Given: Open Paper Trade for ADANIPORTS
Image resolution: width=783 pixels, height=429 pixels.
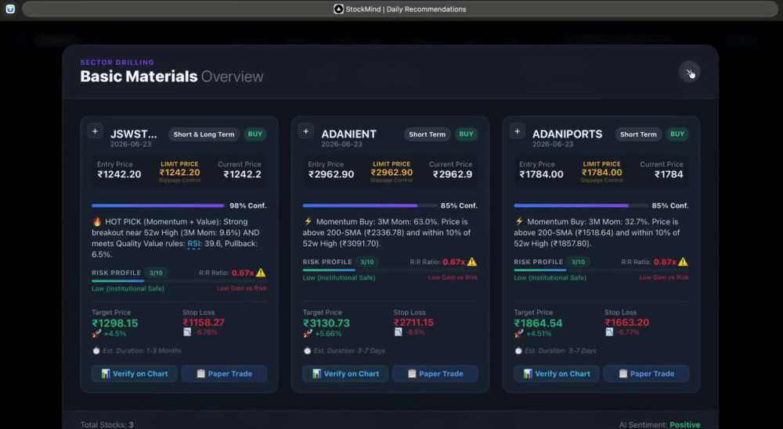Looking at the screenshot, I should point(646,374).
